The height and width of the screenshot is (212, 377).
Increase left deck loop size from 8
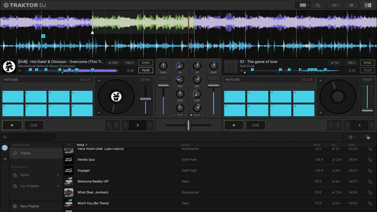coord(150,125)
